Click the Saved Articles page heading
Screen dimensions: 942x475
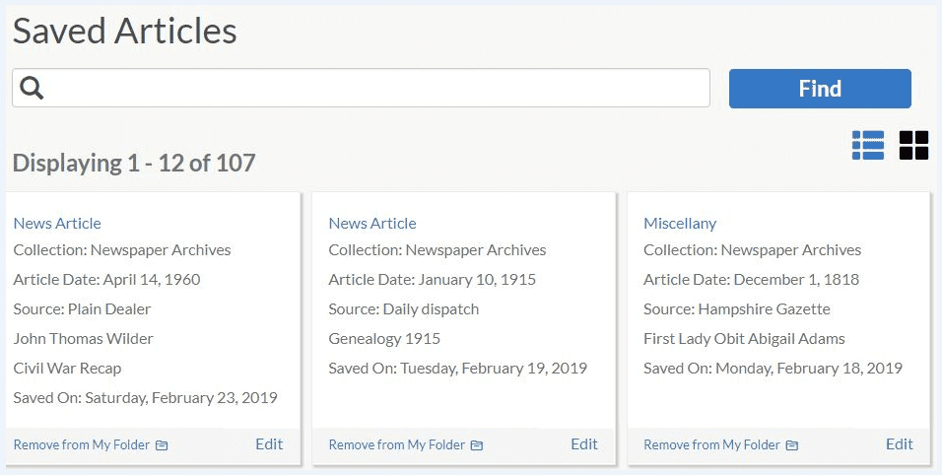pos(125,32)
